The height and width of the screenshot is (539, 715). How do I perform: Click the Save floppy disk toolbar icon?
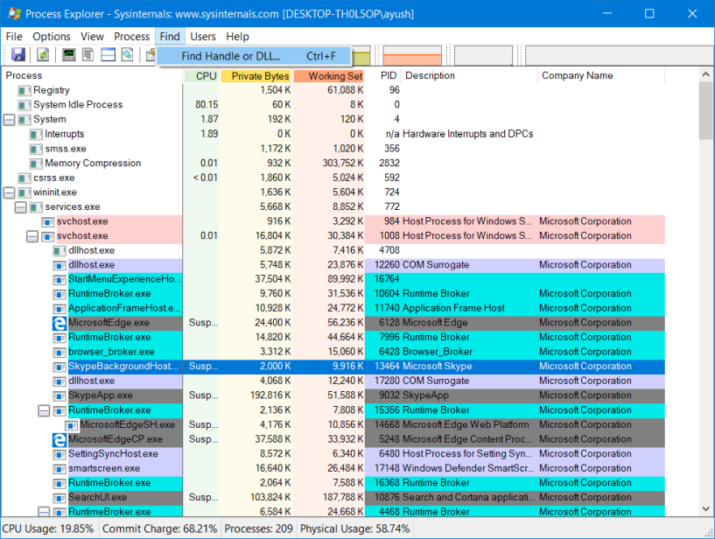18,55
